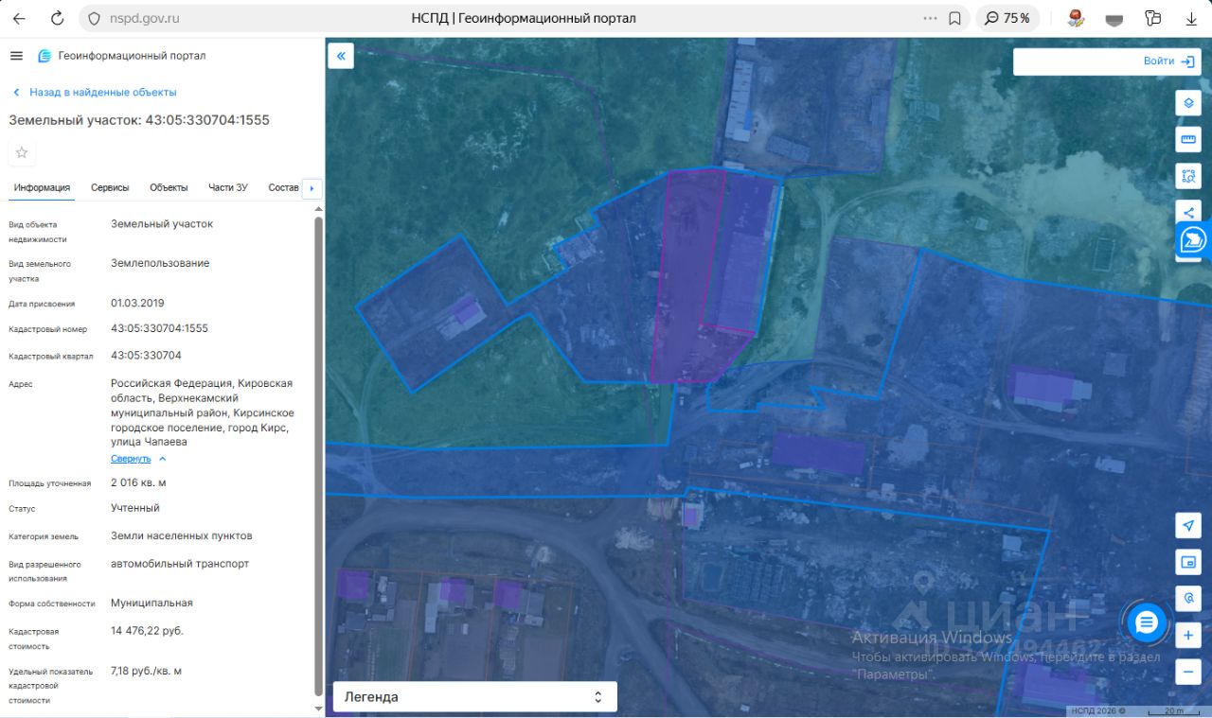Screen dimensions: 1212x718
Task: Collapse address with Свернуть link
Action: [131, 459]
